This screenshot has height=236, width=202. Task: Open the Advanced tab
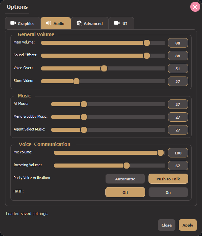(90, 23)
